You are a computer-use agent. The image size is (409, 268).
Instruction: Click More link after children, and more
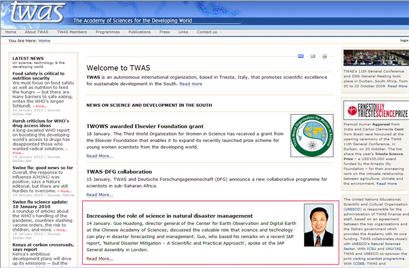(x=61, y=230)
